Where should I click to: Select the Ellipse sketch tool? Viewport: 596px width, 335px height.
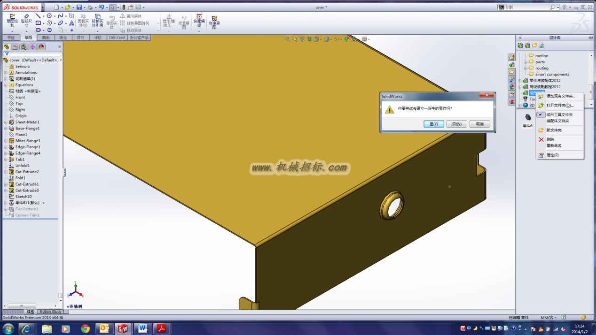[x=61, y=23]
